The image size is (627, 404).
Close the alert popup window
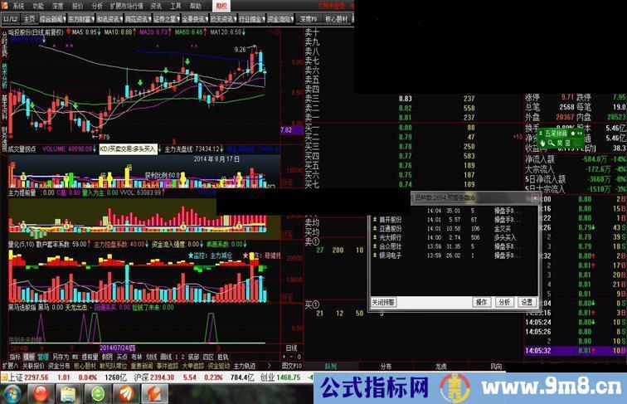[x=534, y=199]
